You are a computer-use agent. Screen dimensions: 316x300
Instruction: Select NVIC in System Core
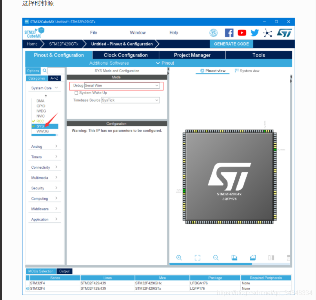(x=40, y=116)
